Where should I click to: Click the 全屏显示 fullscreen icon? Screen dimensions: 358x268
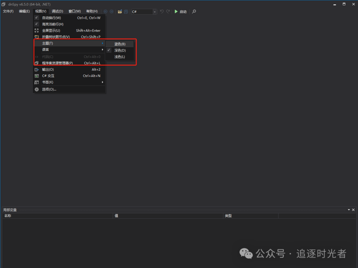36,31
